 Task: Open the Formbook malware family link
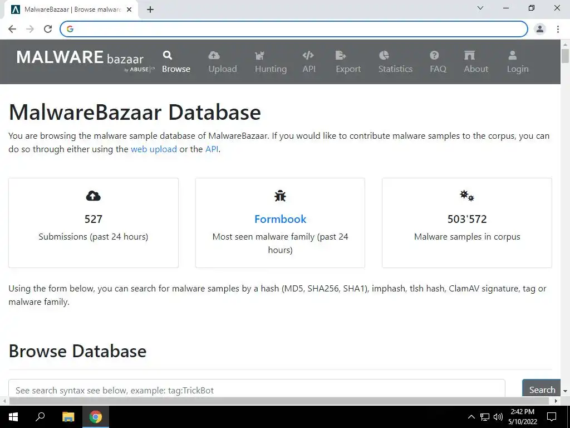[281, 219]
